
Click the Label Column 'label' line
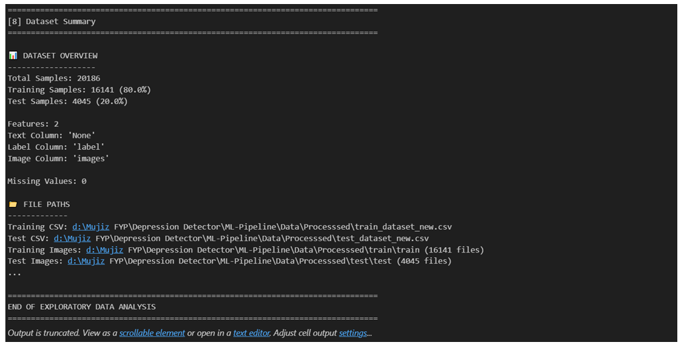coord(56,146)
